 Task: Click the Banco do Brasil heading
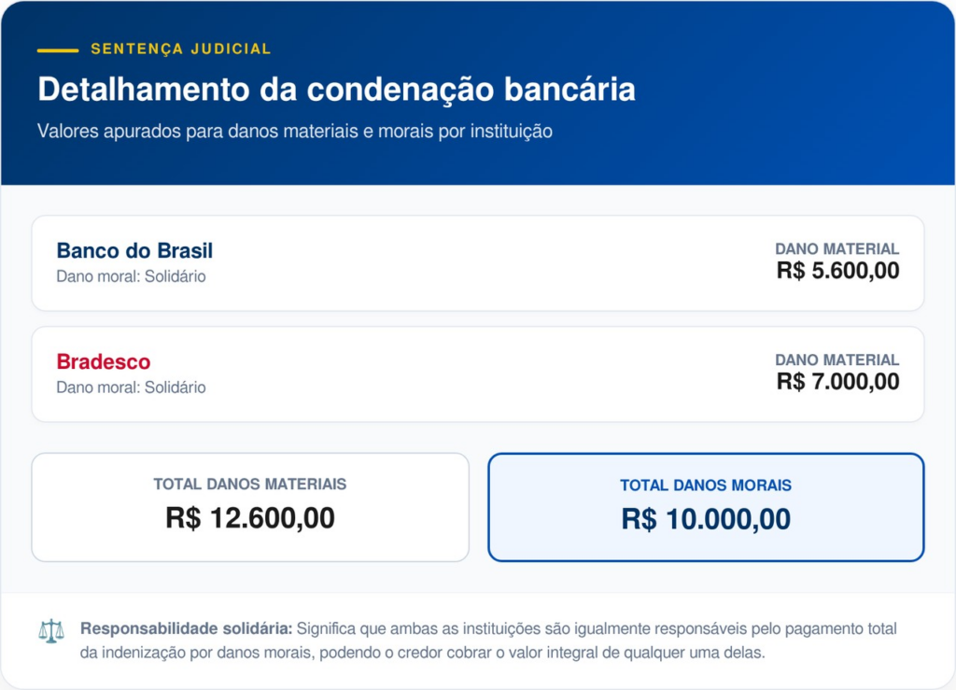134,250
